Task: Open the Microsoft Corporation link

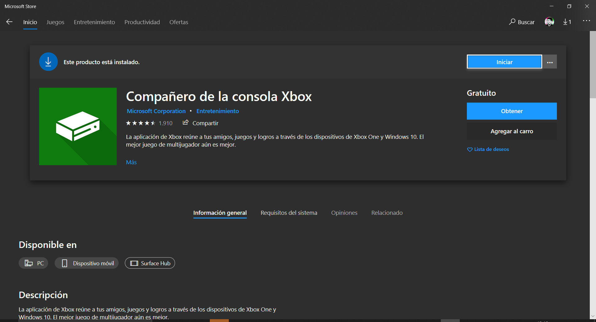Action: pyautogui.click(x=156, y=111)
